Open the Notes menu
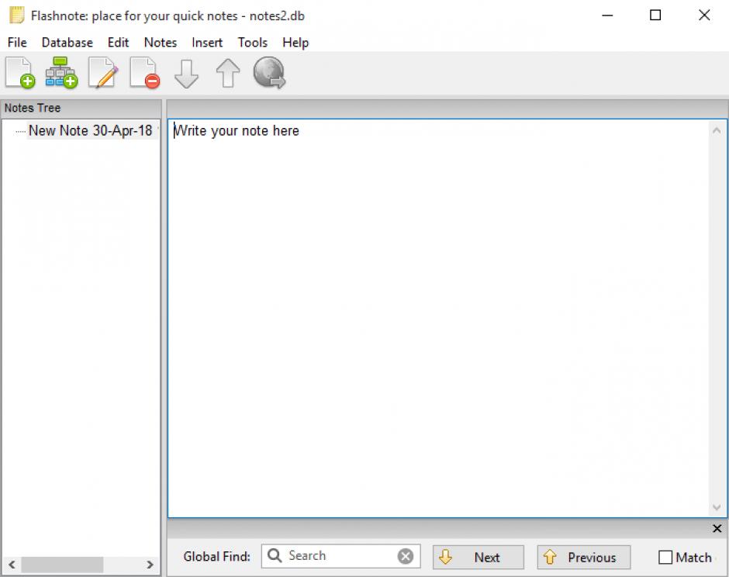Viewport: 729px width, 577px height. 161,43
